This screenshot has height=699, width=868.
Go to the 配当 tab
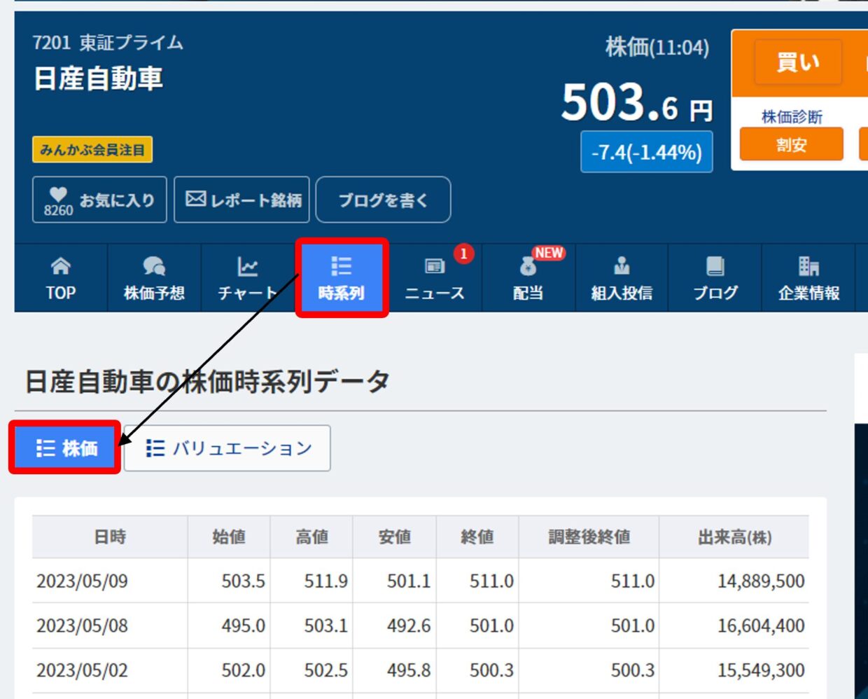pyautogui.click(x=528, y=277)
